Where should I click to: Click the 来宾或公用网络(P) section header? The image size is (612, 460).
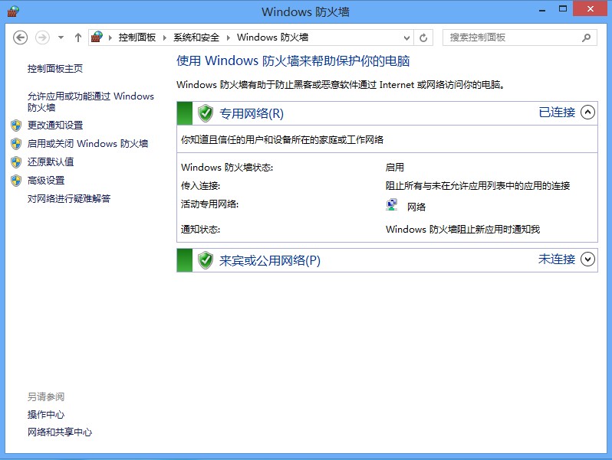[387, 260]
